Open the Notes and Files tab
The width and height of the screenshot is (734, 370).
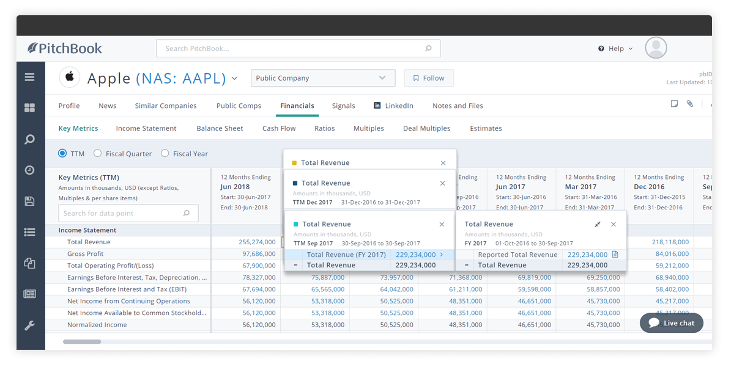[458, 106]
